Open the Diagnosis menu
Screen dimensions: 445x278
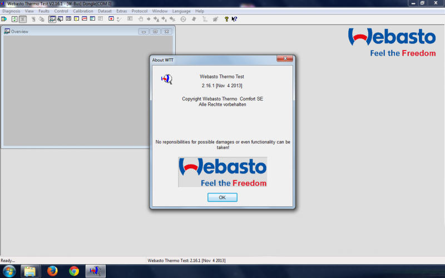pos(11,11)
